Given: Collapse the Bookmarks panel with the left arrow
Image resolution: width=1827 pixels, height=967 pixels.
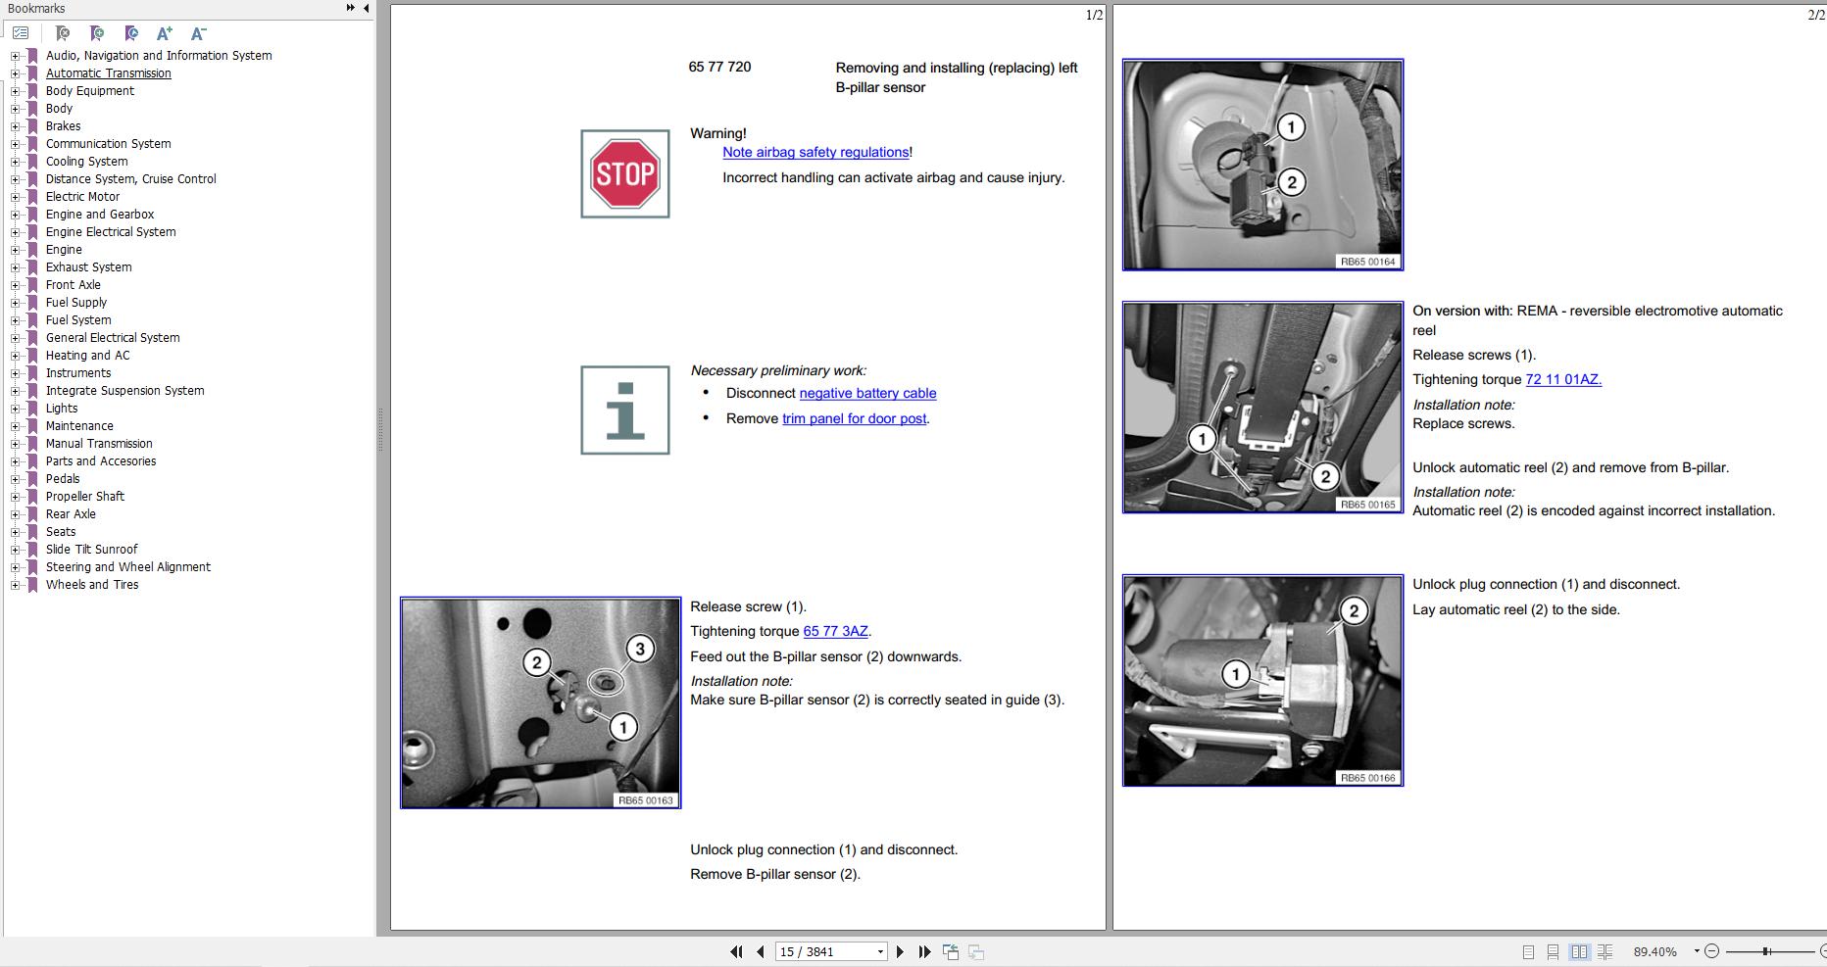Looking at the screenshot, I should click(366, 8).
